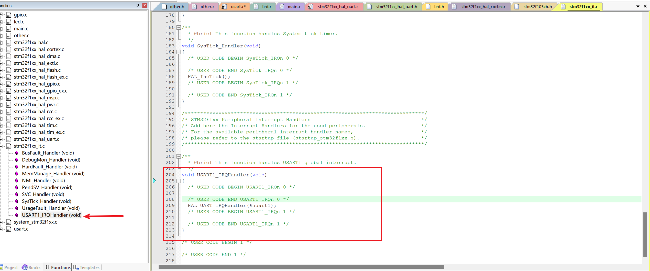650x271 pixels.
Task: Collapse SysTick_Handler body fold at line 184
Action: click(179, 52)
